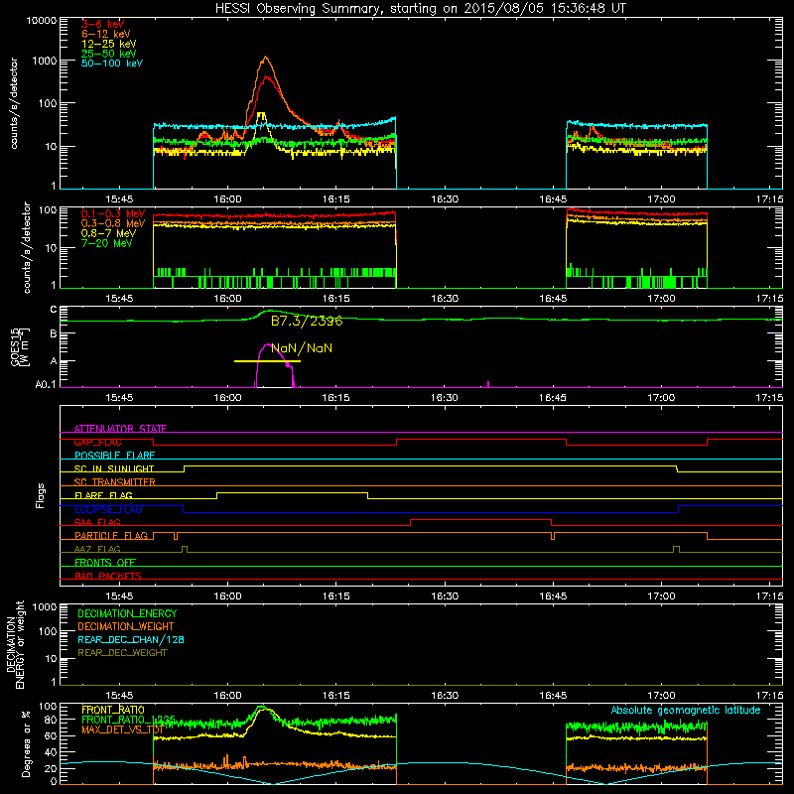The width and height of the screenshot is (794, 794).
Task: Select the FLARE_FLAG label
Action: point(103,495)
